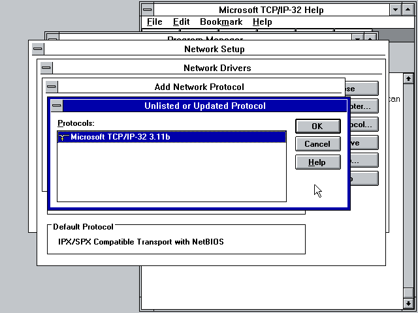Open Help menu in TCP/IP-32 Help window

point(263,22)
